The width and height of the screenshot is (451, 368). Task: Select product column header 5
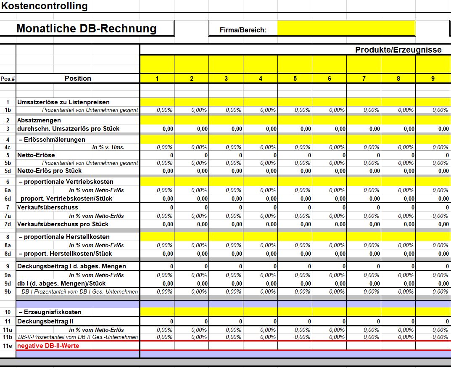click(295, 79)
